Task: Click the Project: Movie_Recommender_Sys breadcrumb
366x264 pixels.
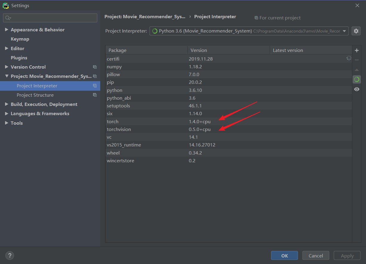Action: [x=145, y=17]
